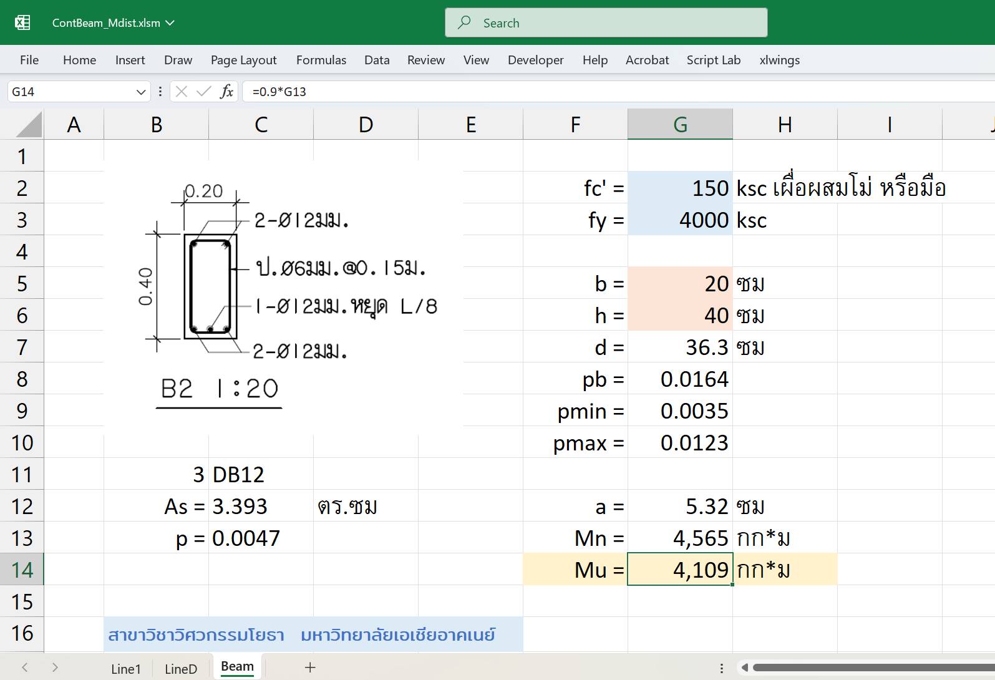995x680 pixels.
Task: Click the confirm formula checkmark icon
Action: pyautogui.click(x=203, y=92)
